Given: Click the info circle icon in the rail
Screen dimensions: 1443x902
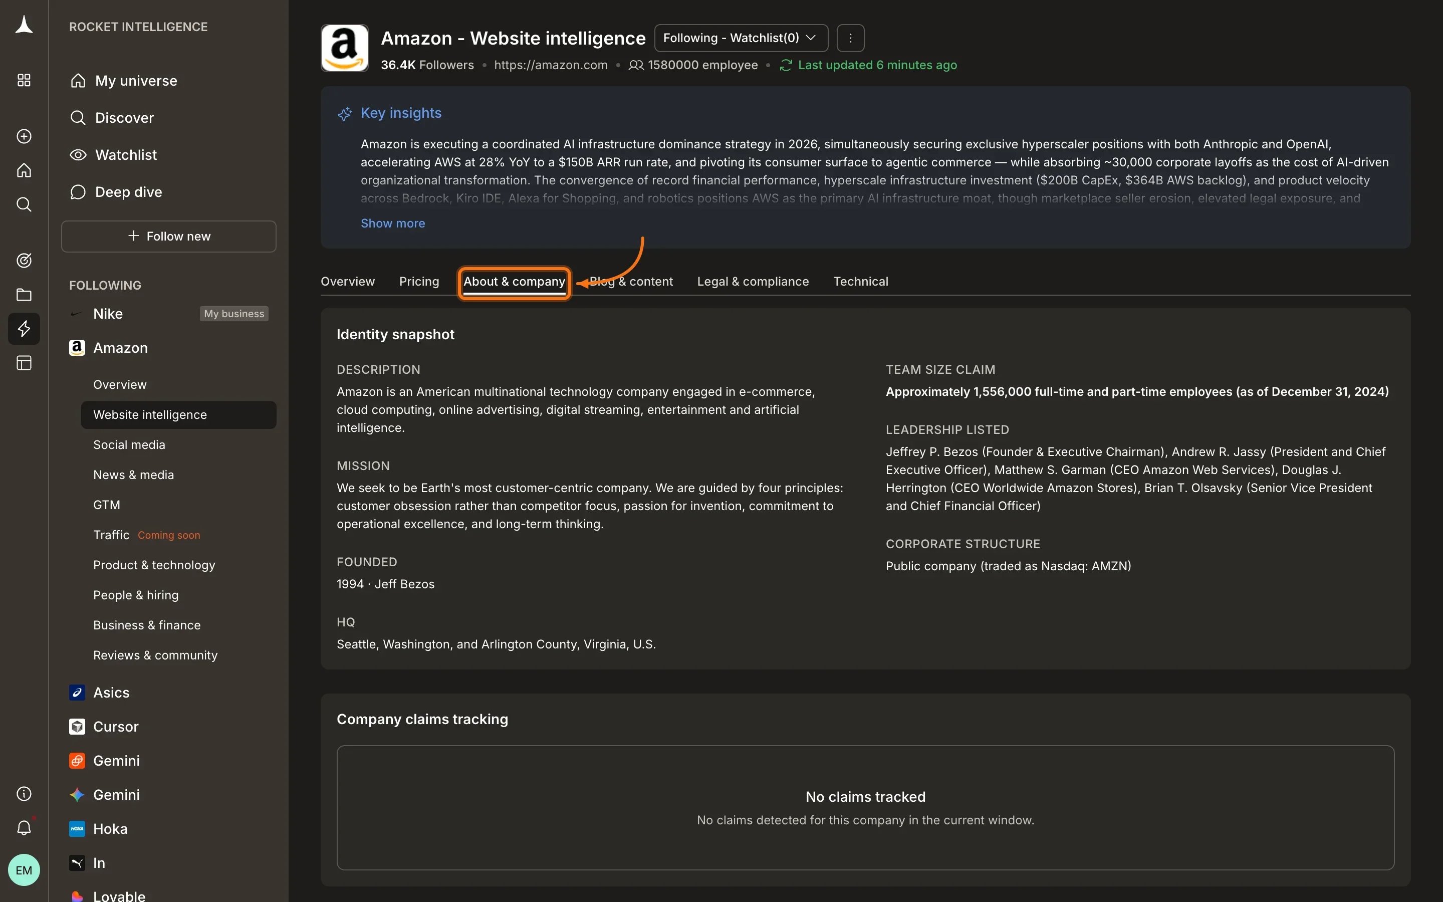Looking at the screenshot, I should (x=24, y=793).
